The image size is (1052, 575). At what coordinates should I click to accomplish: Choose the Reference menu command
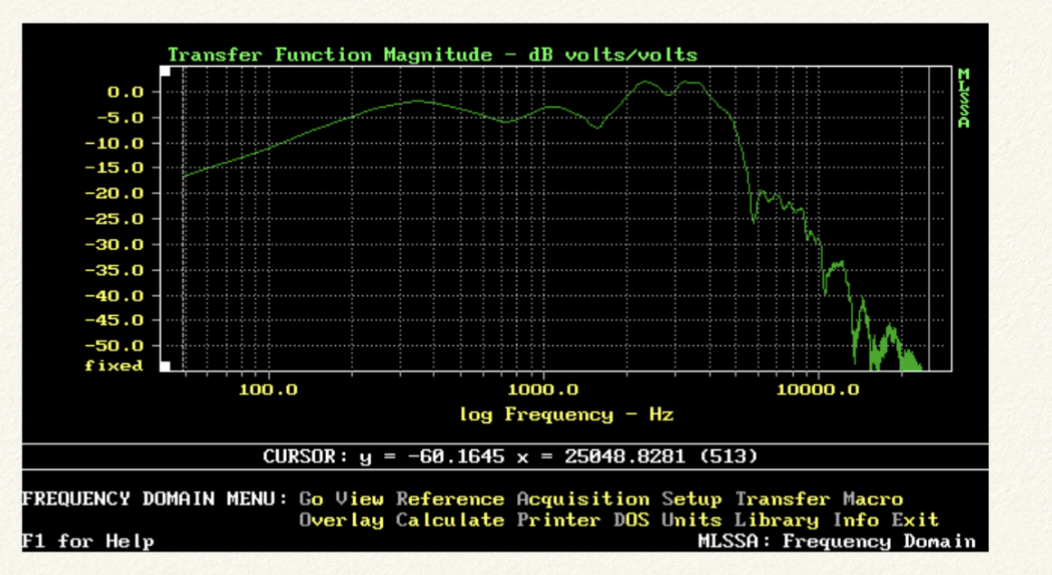coord(450,499)
